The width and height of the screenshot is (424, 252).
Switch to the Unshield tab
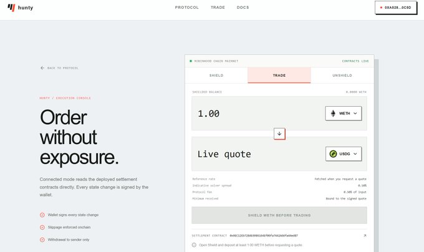[x=342, y=75]
